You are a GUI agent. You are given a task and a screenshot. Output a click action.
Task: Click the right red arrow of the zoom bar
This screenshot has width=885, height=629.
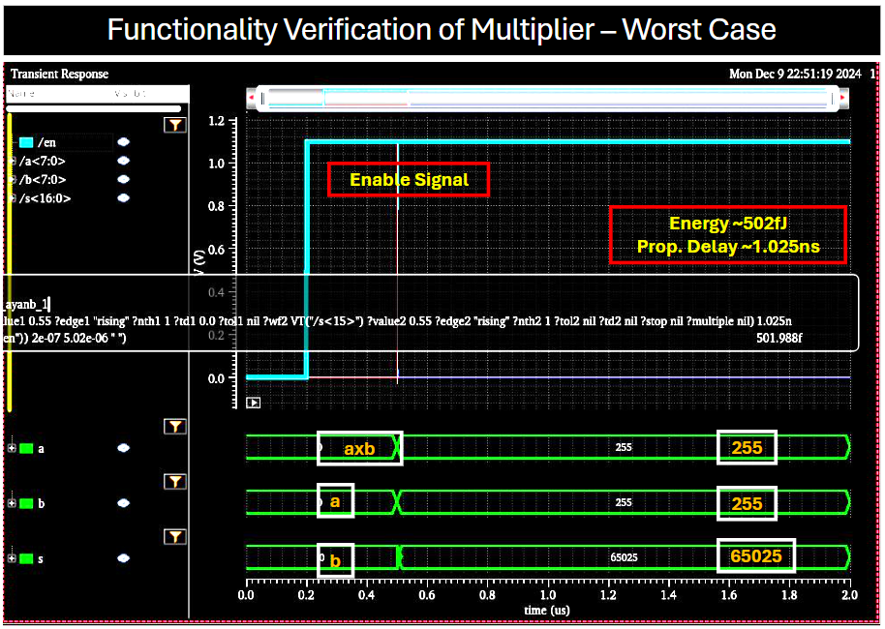[x=841, y=97]
